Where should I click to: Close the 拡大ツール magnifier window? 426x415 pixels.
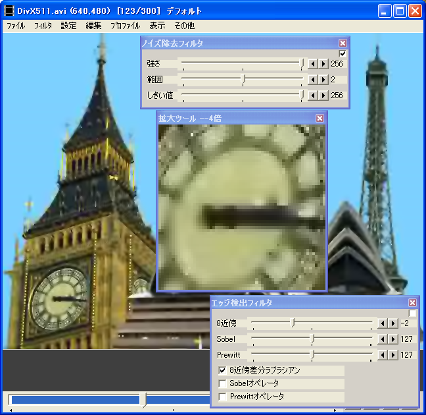coord(319,118)
